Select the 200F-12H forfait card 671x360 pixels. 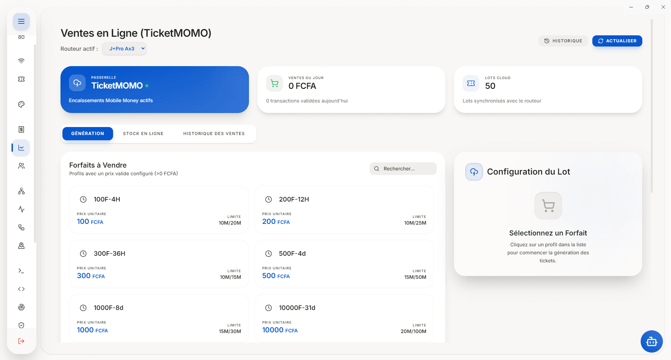coord(344,210)
